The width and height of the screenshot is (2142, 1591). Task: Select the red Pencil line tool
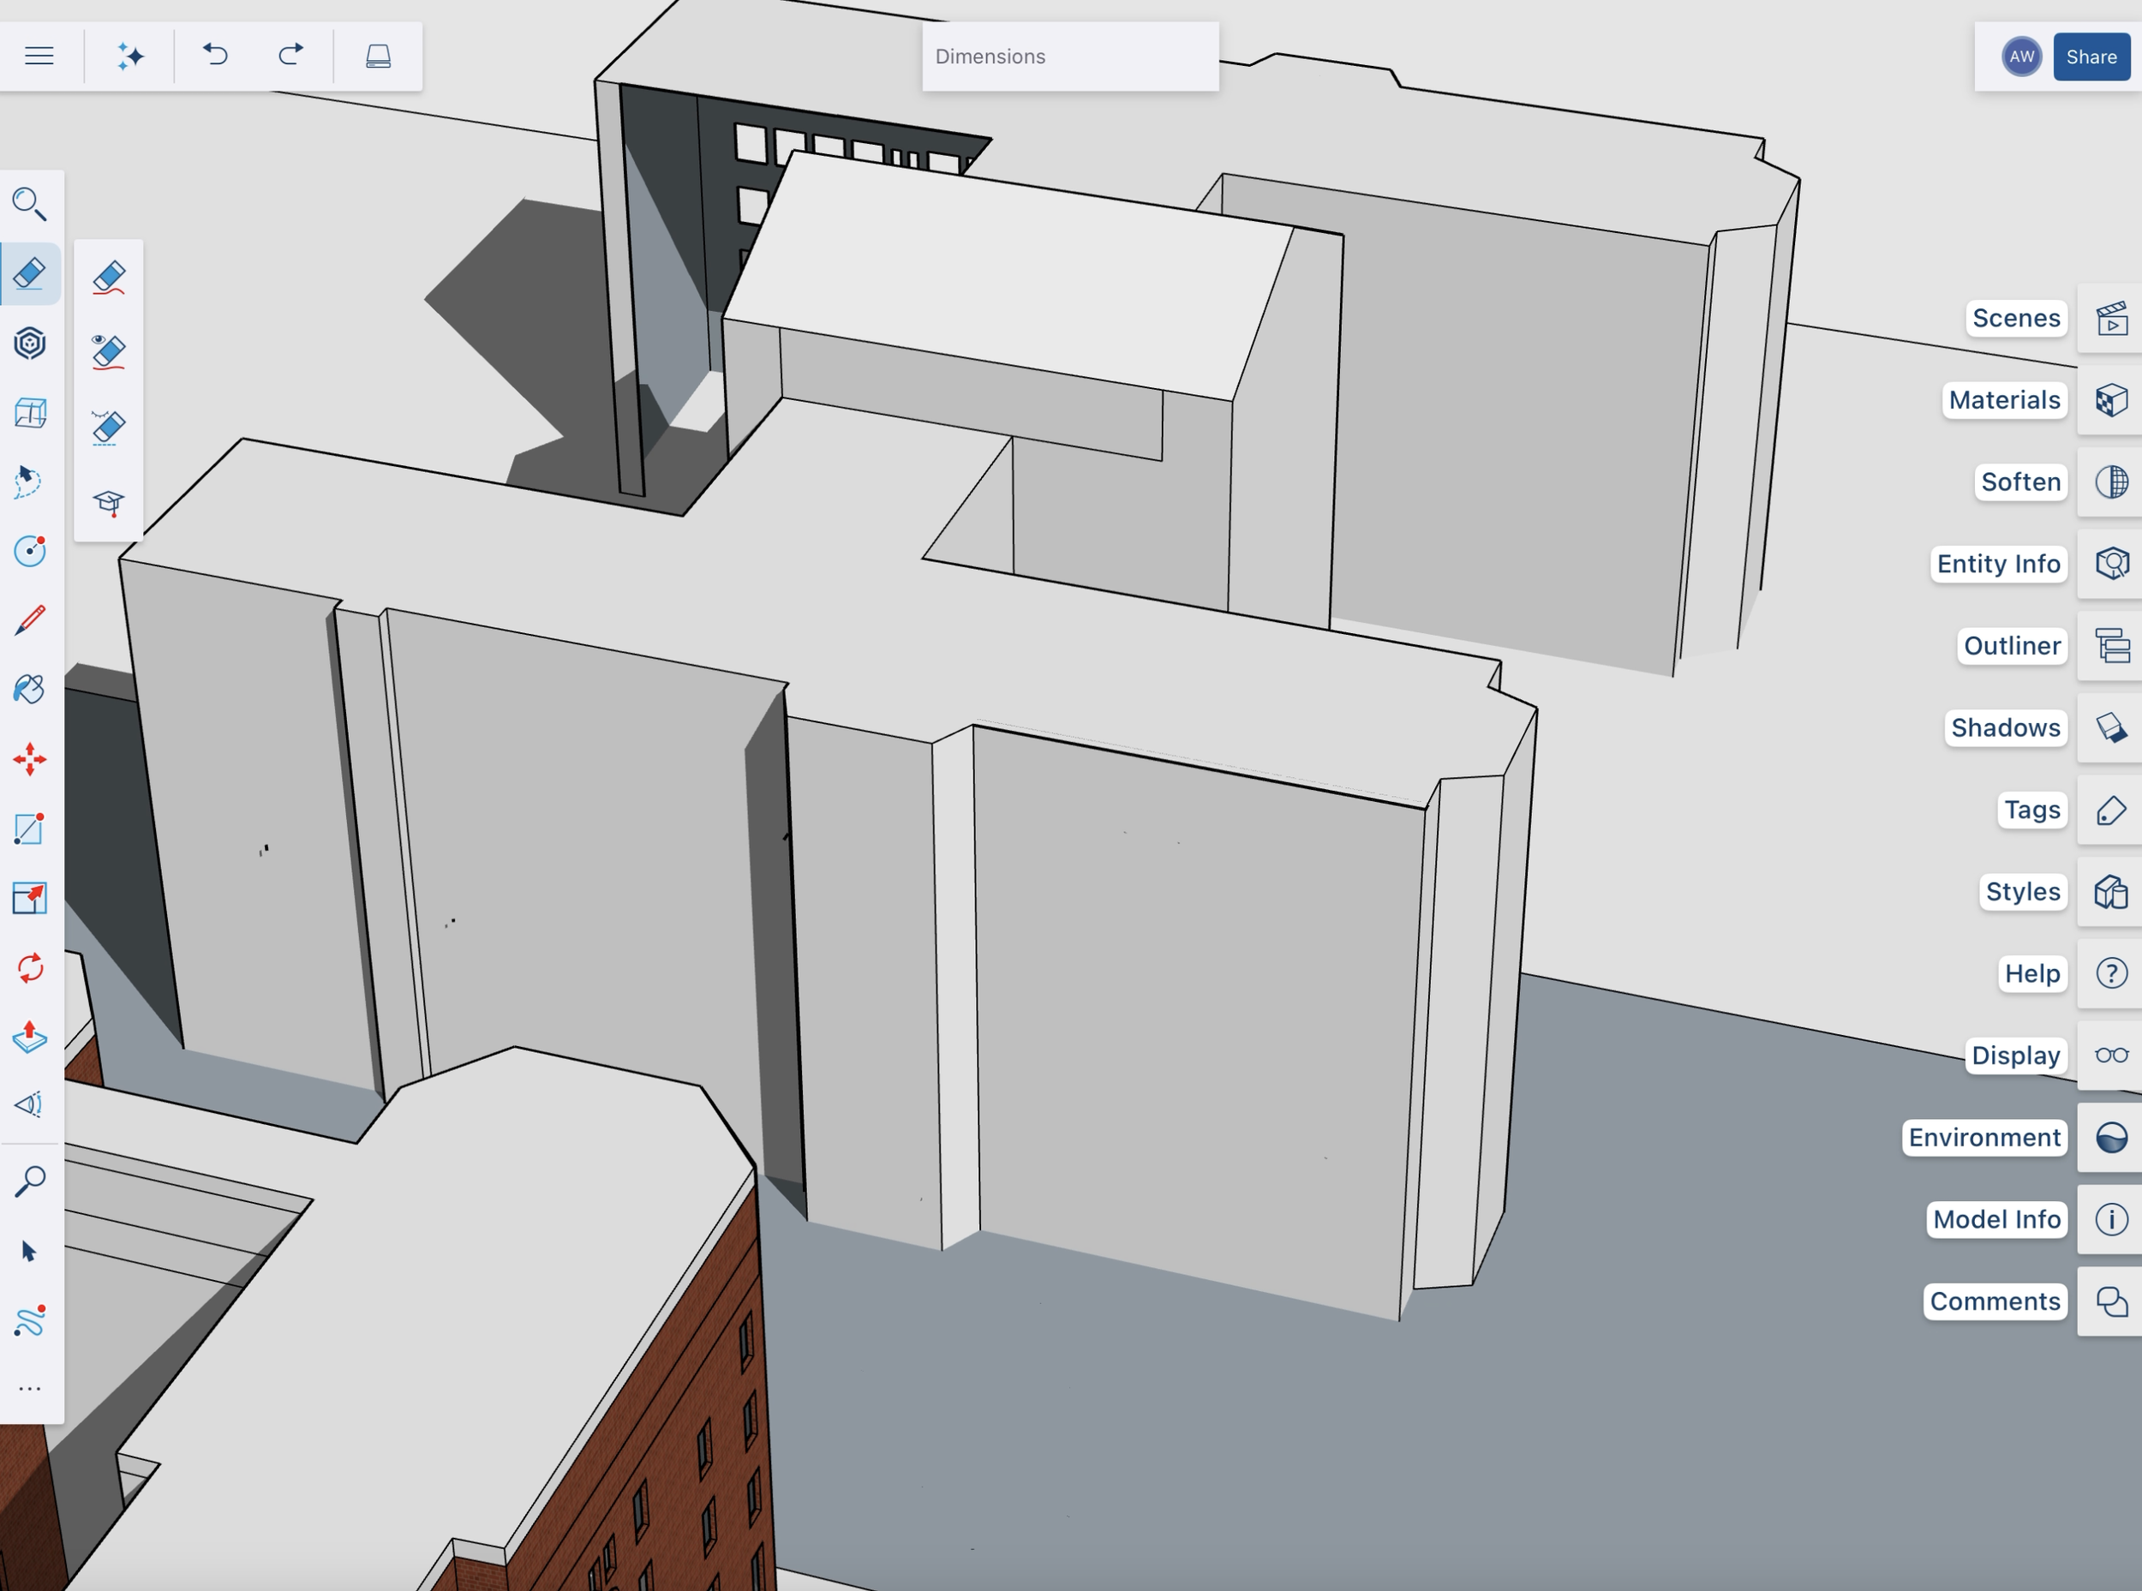pos(29,620)
